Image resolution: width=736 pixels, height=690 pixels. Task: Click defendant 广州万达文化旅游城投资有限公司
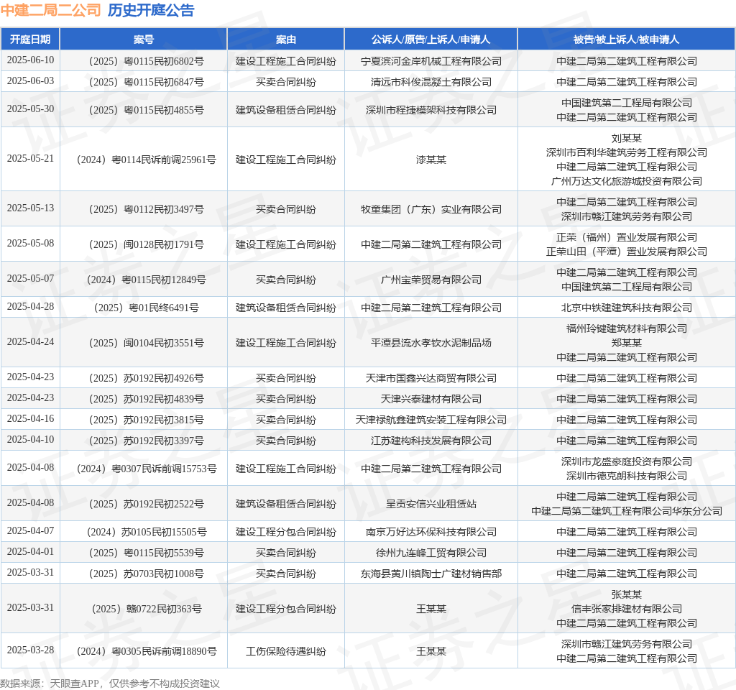(x=626, y=181)
